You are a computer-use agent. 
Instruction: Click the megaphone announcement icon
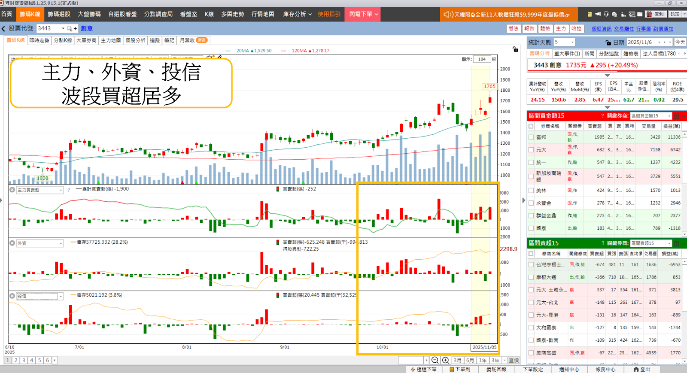point(598,14)
